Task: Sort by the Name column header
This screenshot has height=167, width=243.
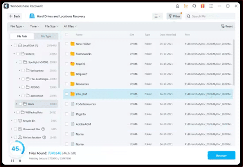Action: (79, 34)
